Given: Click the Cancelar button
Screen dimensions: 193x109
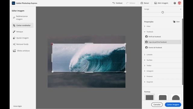Looking at the screenshot, I should click(x=157, y=104).
